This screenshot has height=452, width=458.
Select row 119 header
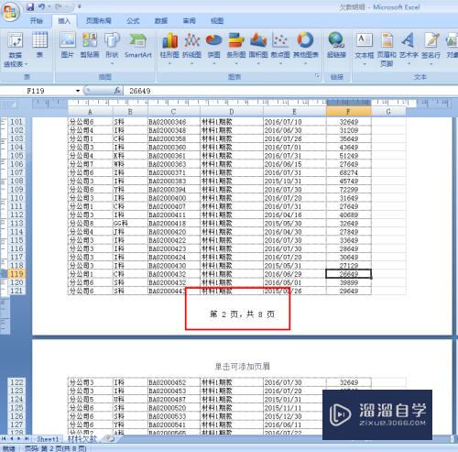pyautogui.click(x=16, y=274)
